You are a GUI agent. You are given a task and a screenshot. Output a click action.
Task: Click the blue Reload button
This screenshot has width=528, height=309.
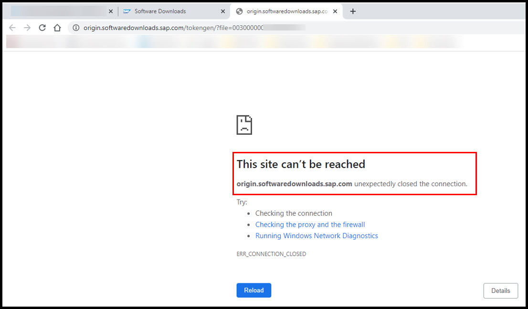253,290
